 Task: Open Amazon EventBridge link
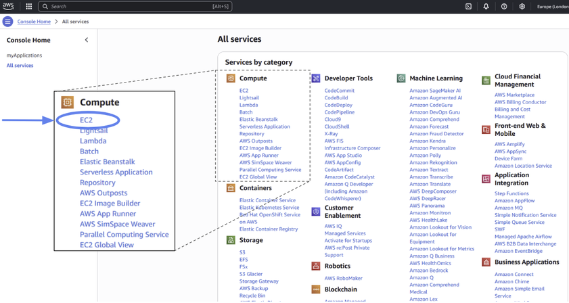pyautogui.click(x=518, y=251)
